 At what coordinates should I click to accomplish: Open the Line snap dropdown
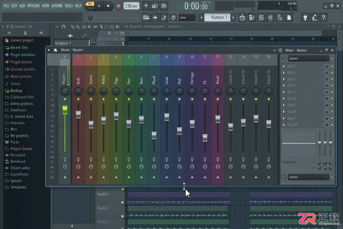(187, 17)
